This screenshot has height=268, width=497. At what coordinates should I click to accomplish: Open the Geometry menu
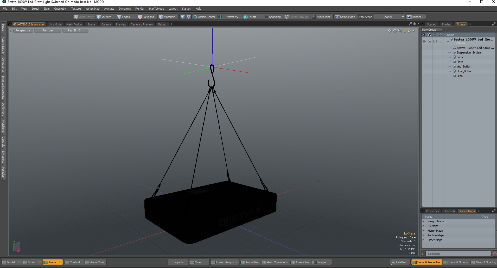60,9
